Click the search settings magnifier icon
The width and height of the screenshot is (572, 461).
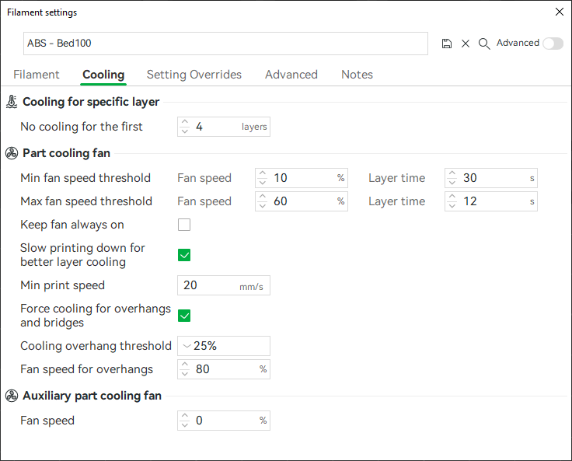point(484,44)
